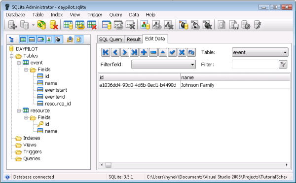Post edit with checkmark button

(172, 52)
